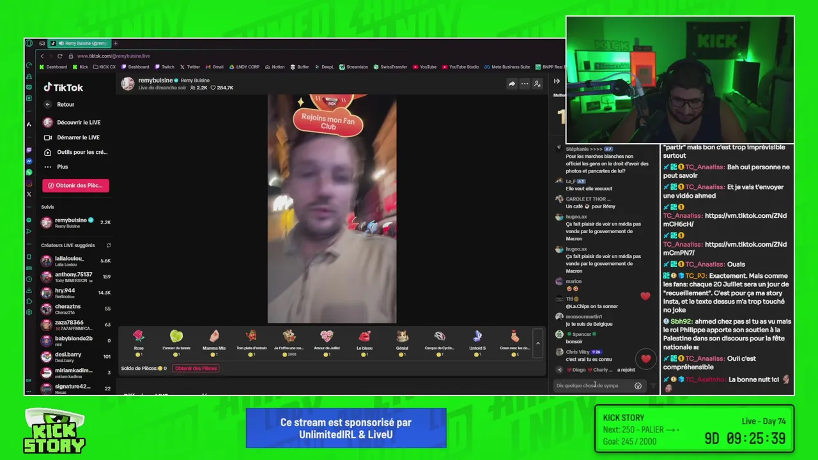This screenshot has width=818, height=460.
Task: Send the Casque de Cyclisme gift
Action: tap(440, 343)
